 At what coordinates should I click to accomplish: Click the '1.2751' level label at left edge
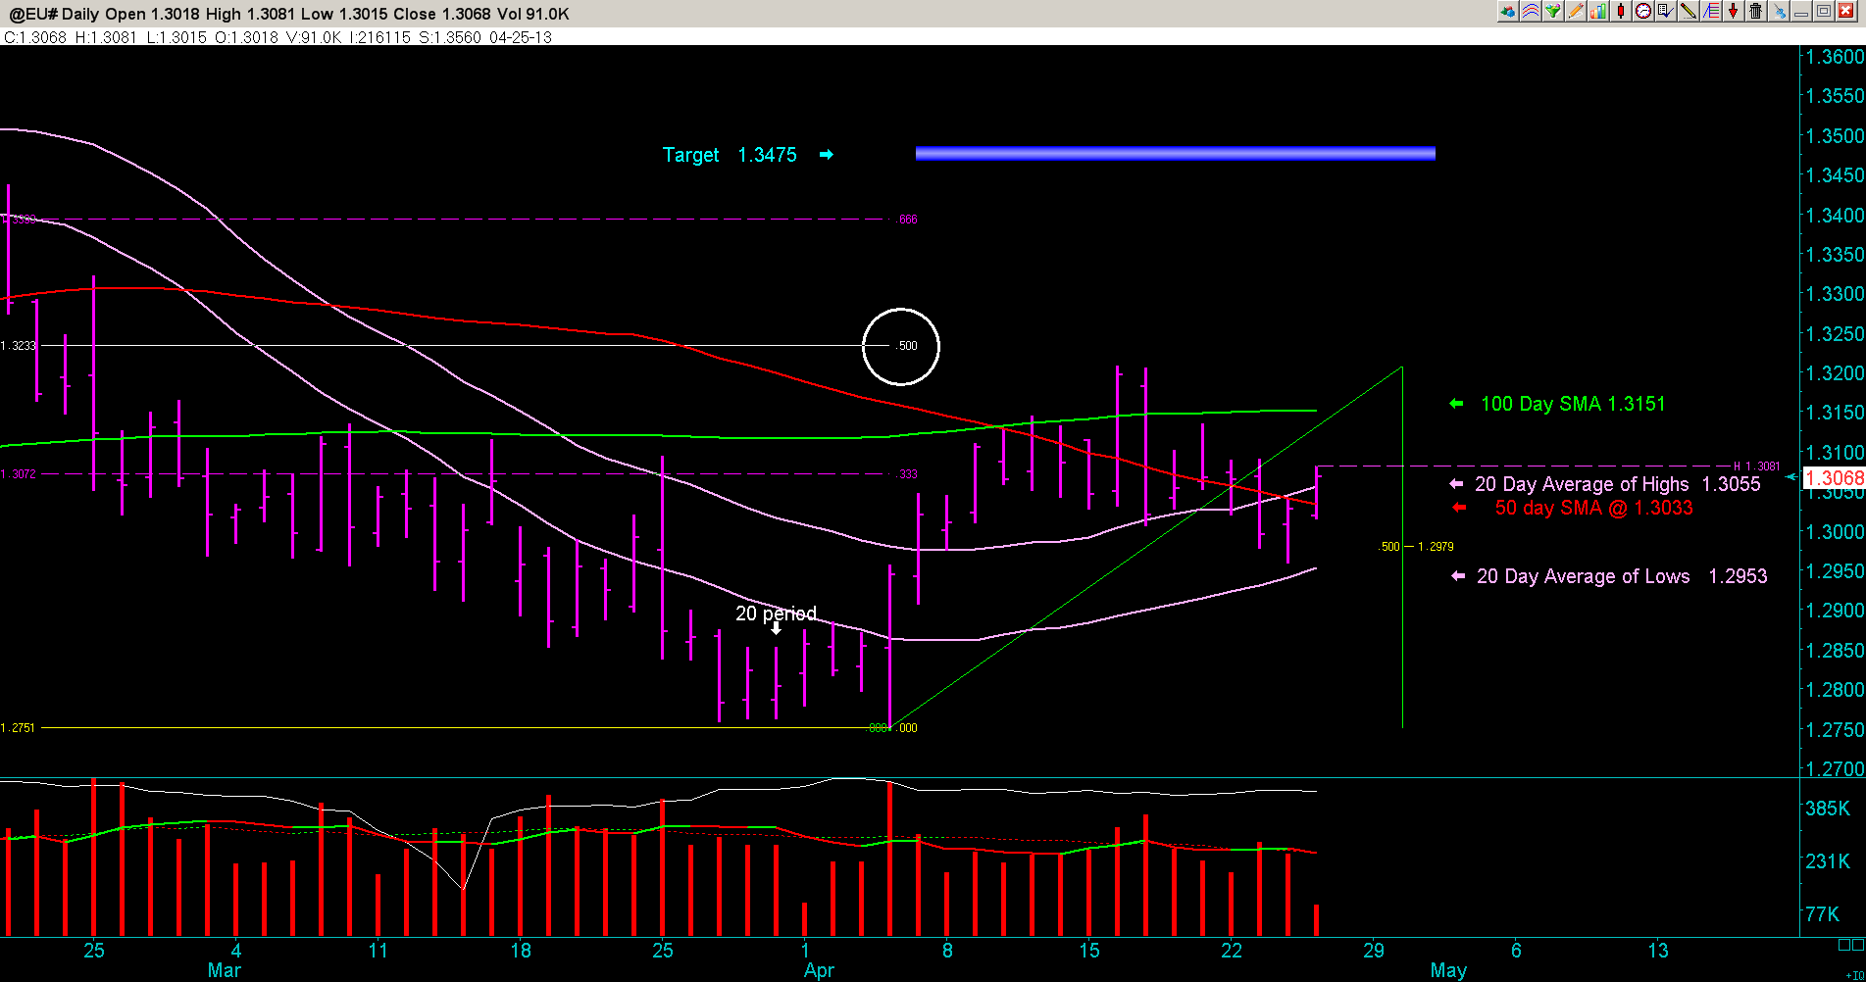[19, 728]
